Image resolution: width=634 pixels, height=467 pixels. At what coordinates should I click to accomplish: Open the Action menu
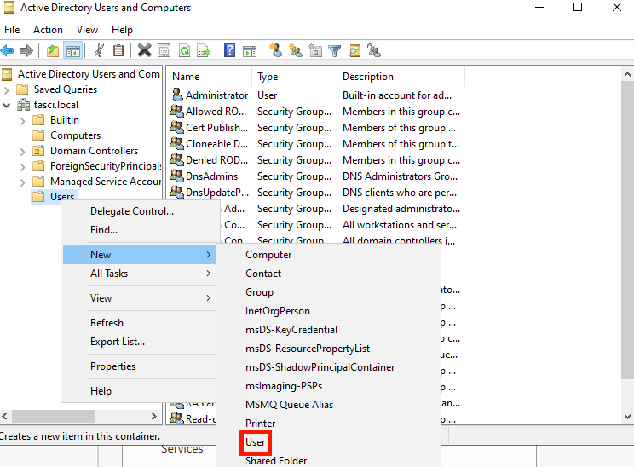(48, 30)
